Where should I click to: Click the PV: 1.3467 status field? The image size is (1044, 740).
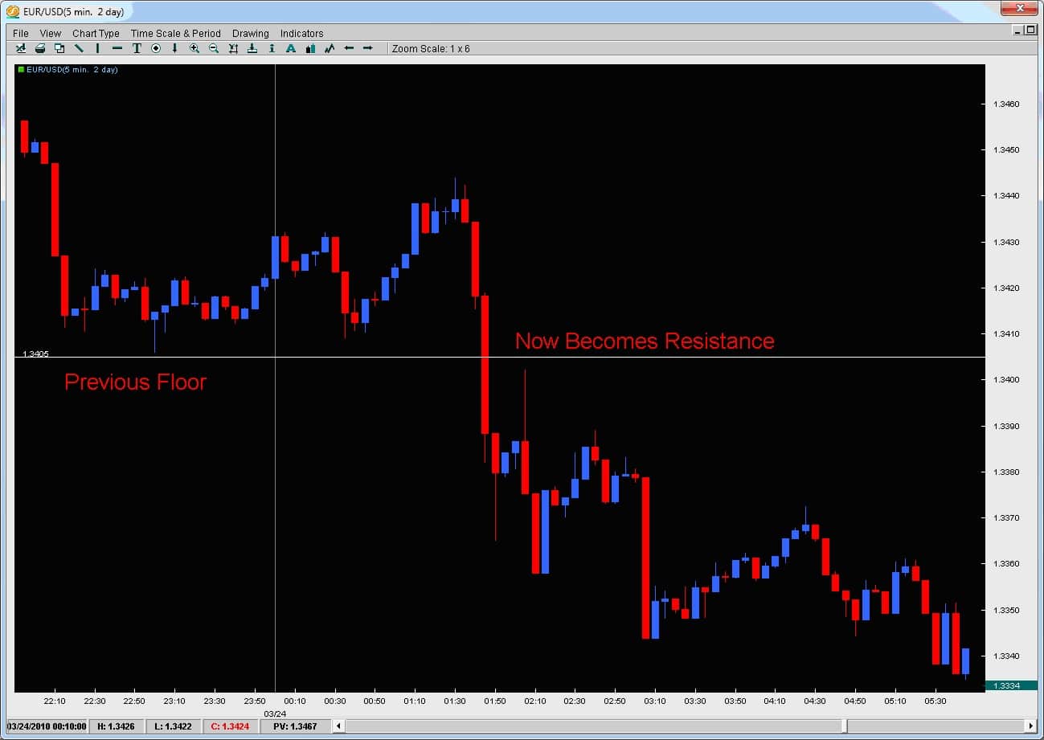295,726
